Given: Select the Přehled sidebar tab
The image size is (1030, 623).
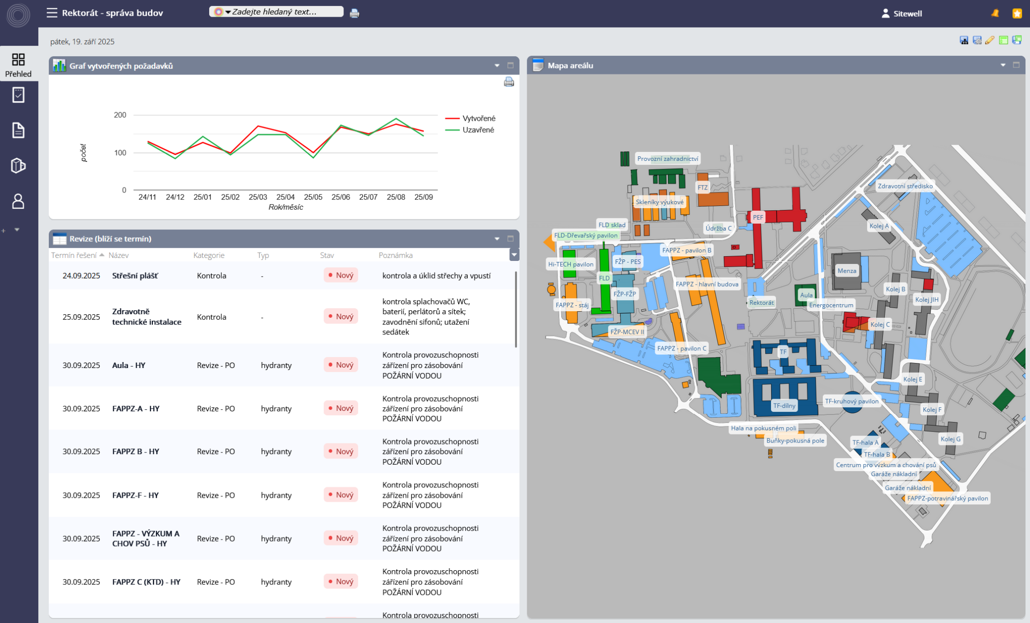Looking at the screenshot, I should [18, 65].
